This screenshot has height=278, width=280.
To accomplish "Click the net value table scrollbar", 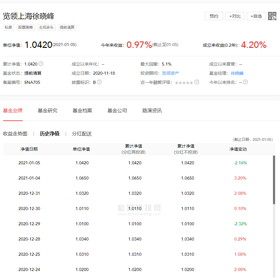I will [274, 180].
